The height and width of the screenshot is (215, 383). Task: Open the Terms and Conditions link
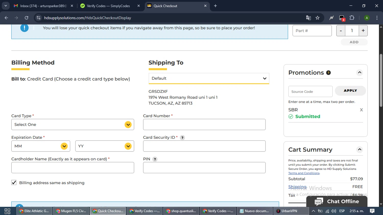[x=304, y=173]
